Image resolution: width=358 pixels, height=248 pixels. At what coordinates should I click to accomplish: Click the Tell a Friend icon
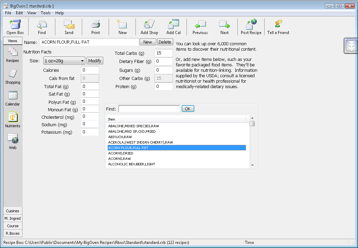point(278,27)
